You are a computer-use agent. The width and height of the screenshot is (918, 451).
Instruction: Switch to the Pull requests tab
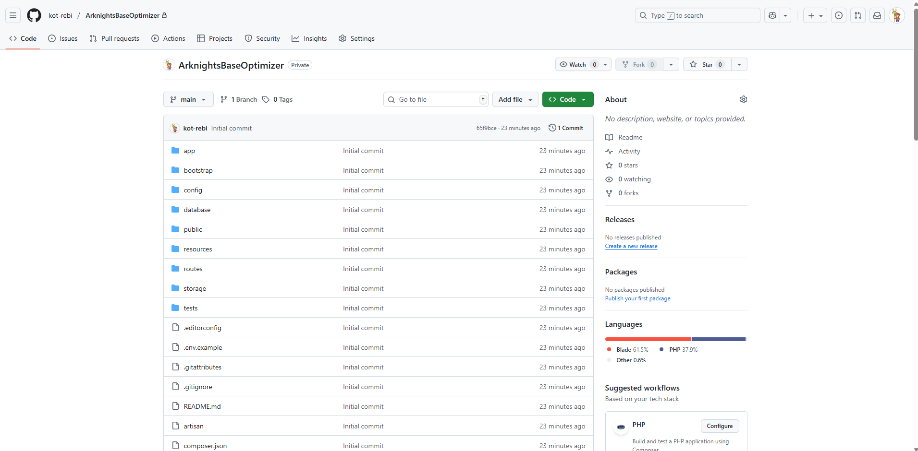click(x=114, y=38)
